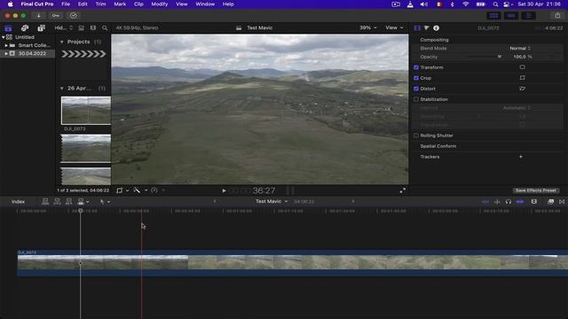This screenshot has height=319, width=568.
Task: Click the connect clip to primary storyline icon
Action: 45,202
